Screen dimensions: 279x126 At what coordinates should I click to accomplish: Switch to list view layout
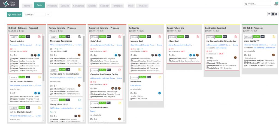click(269, 14)
